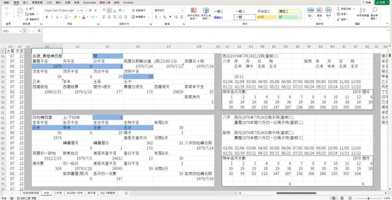Open the Name Box dropdown arrow
The width and height of the screenshot is (392, 200).
pyautogui.click(x=20, y=31)
